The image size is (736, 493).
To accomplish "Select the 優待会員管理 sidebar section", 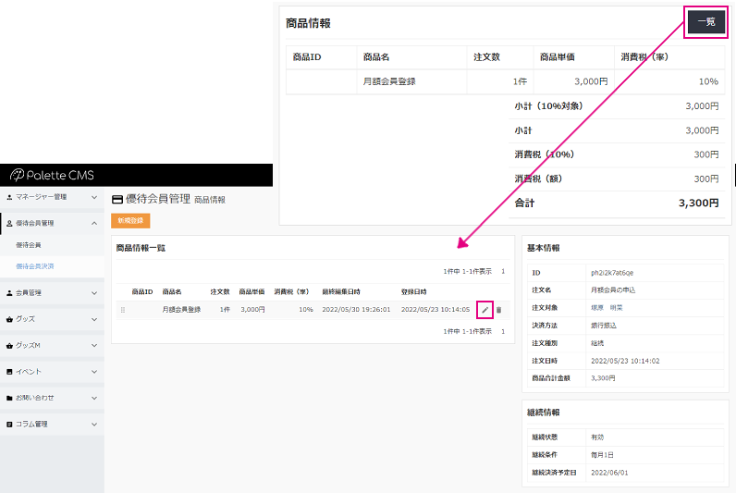I will pyautogui.click(x=52, y=224).
